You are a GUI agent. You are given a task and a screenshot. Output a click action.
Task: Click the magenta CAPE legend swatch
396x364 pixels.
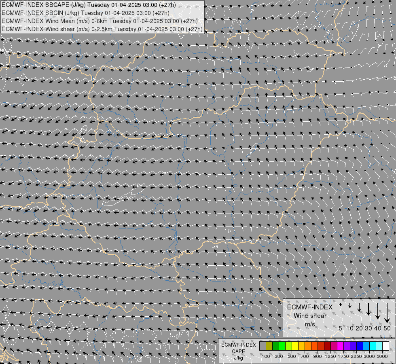(341, 346)
